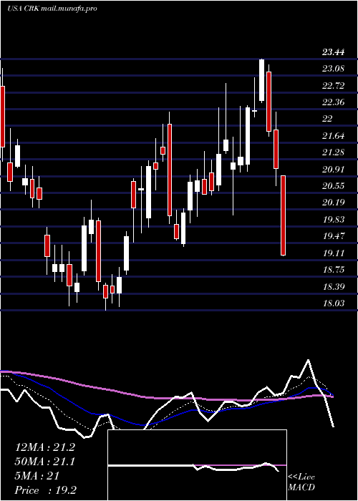Click the '<<Live MACD' label

tap(301, 482)
